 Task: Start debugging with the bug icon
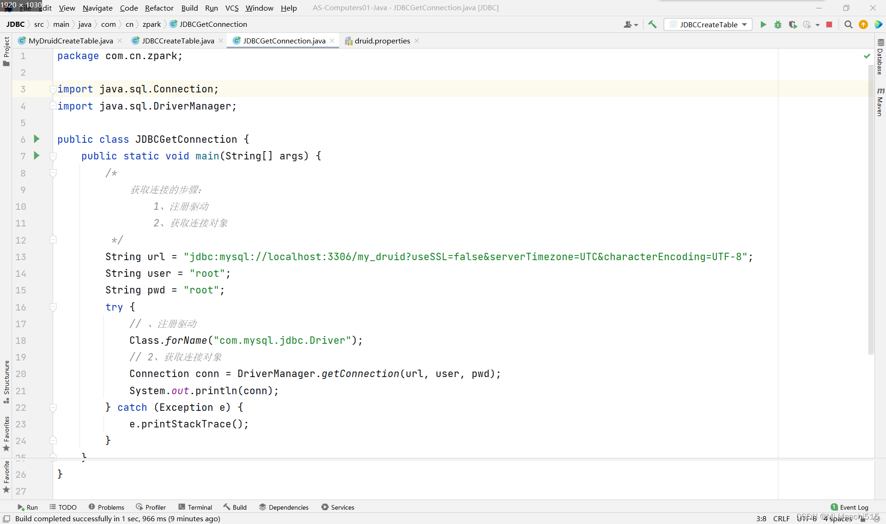pyautogui.click(x=778, y=24)
